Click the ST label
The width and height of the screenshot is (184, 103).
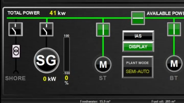103,78
